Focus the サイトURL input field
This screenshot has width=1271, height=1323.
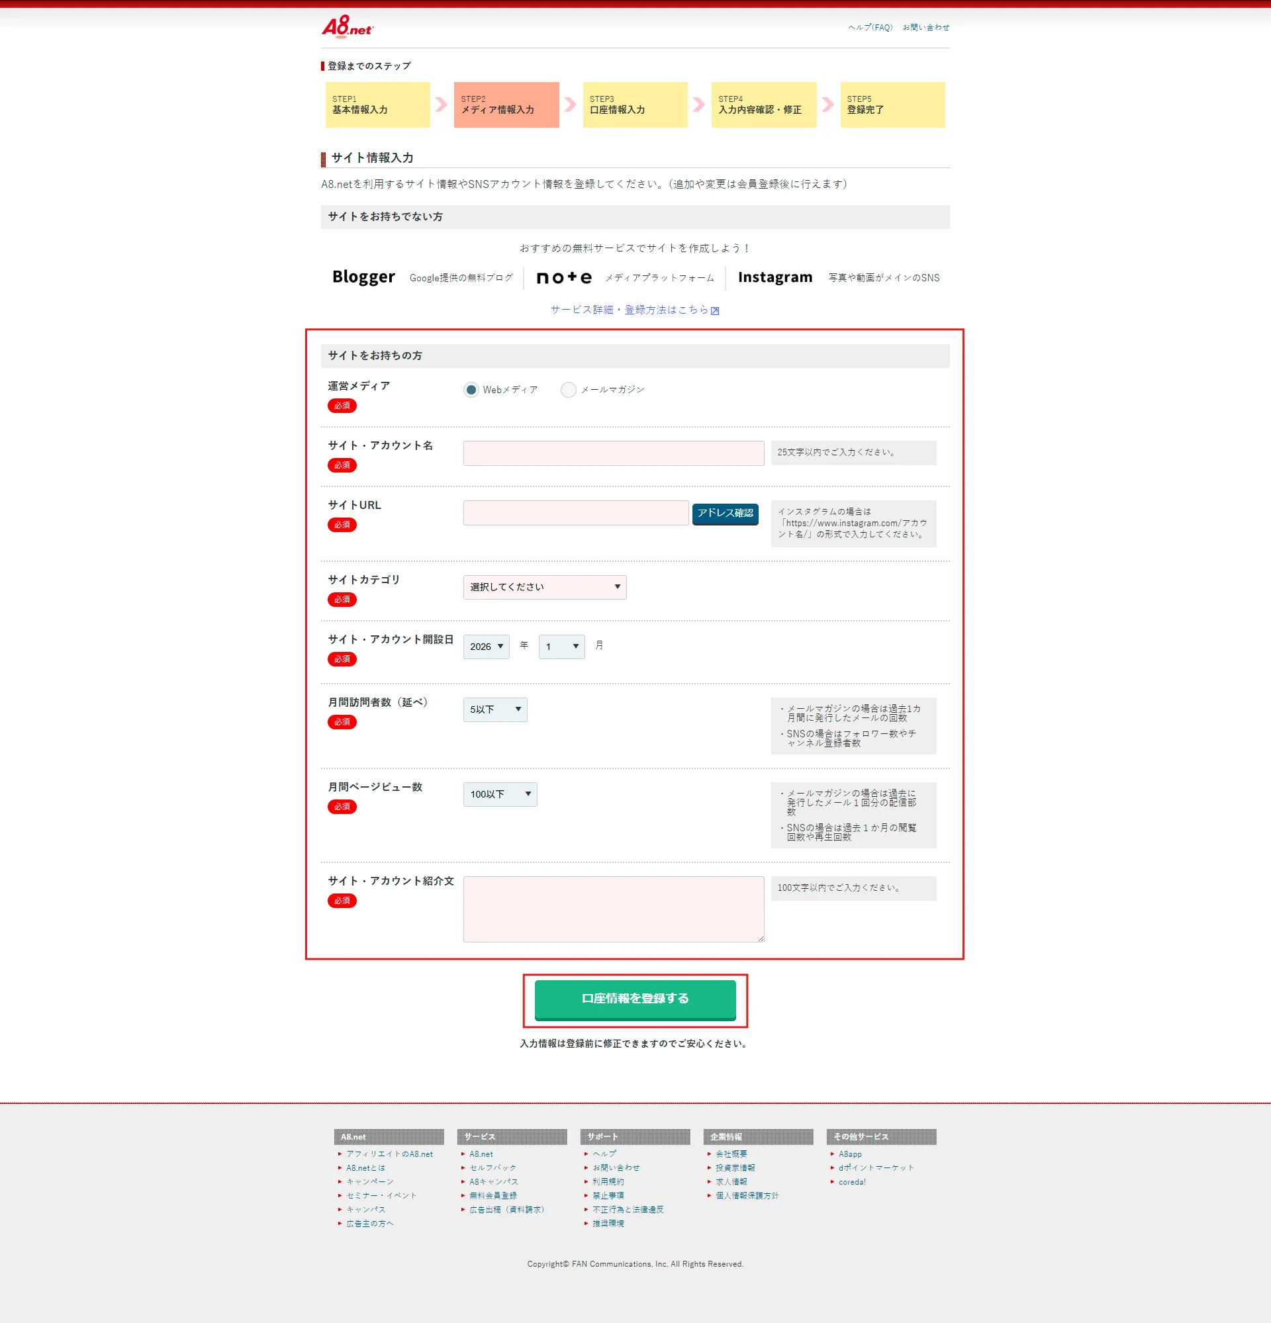[x=576, y=513]
